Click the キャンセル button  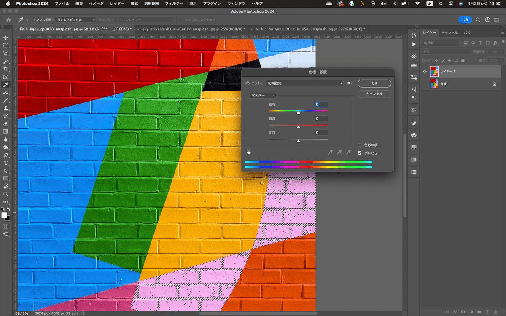coord(374,94)
